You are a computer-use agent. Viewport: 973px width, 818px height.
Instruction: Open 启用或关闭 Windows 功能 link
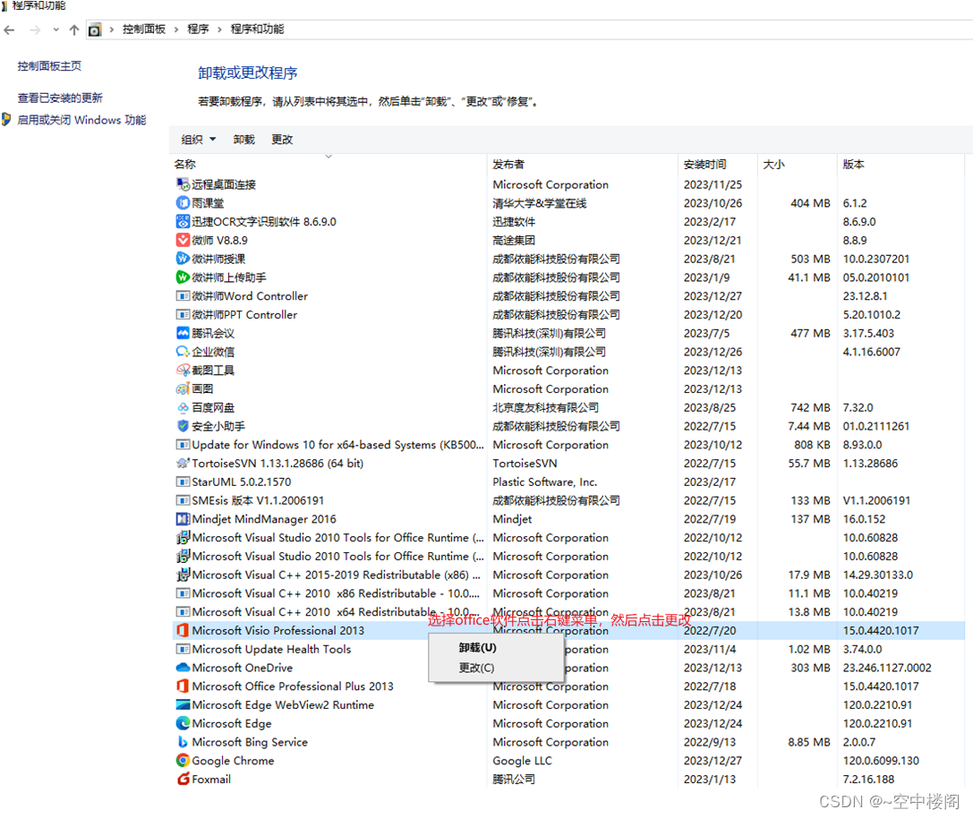tap(81, 120)
